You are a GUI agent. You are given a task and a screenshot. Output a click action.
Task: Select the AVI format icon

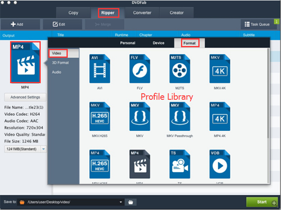coord(99,69)
